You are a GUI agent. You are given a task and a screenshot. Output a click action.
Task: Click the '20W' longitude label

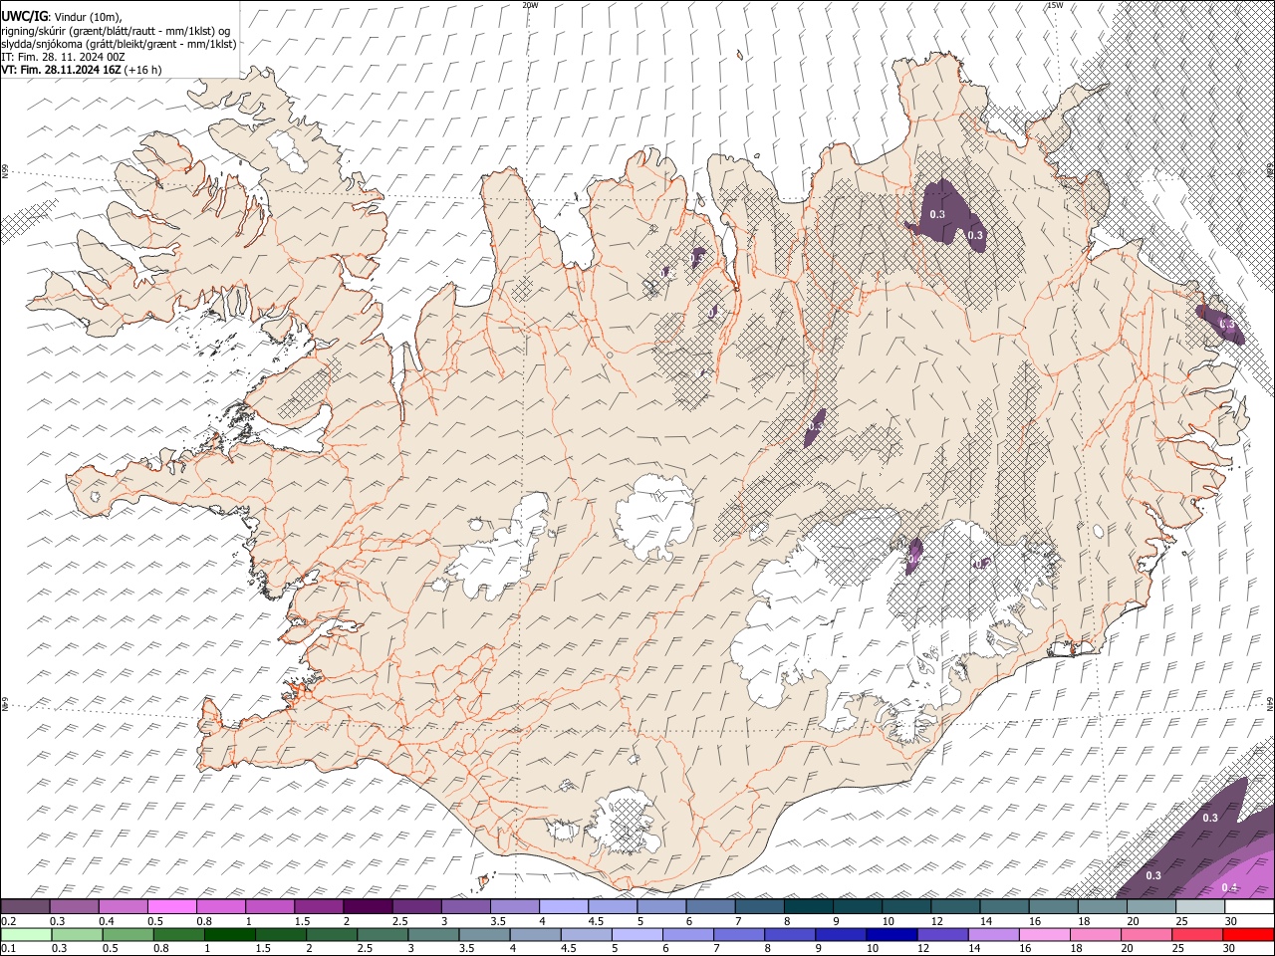[531, 5]
